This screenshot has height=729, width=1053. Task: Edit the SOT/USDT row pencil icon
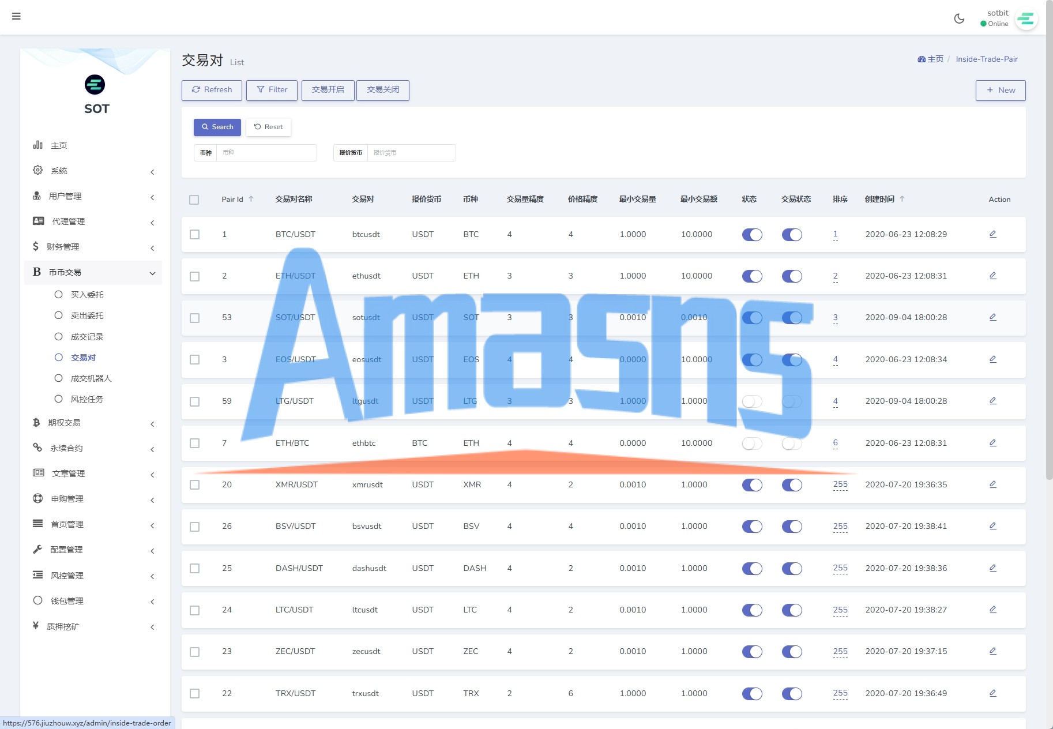pos(993,317)
